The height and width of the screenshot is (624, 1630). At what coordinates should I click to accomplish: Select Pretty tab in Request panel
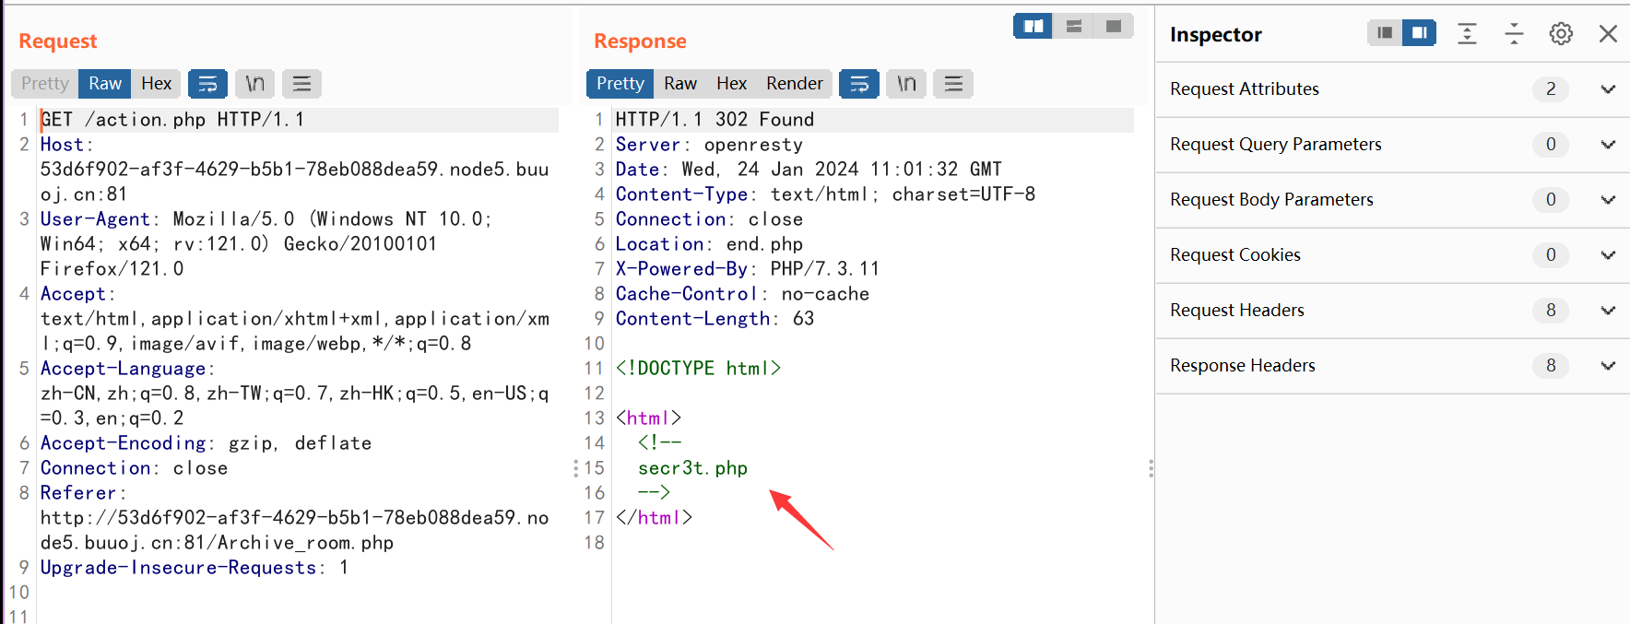pyautogui.click(x=45, y=84)
